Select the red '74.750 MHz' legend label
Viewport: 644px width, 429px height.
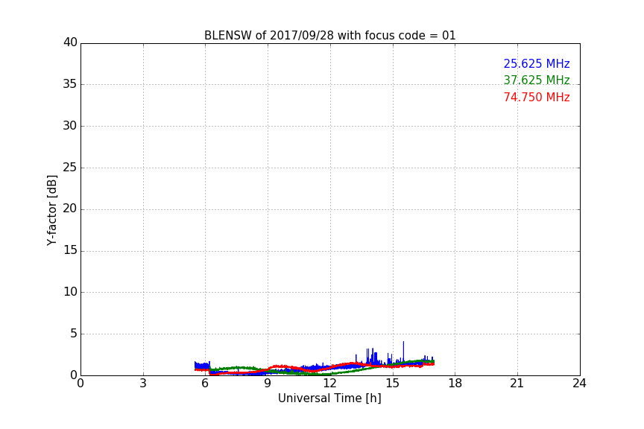pyautogui.click(x=537, y=98)
